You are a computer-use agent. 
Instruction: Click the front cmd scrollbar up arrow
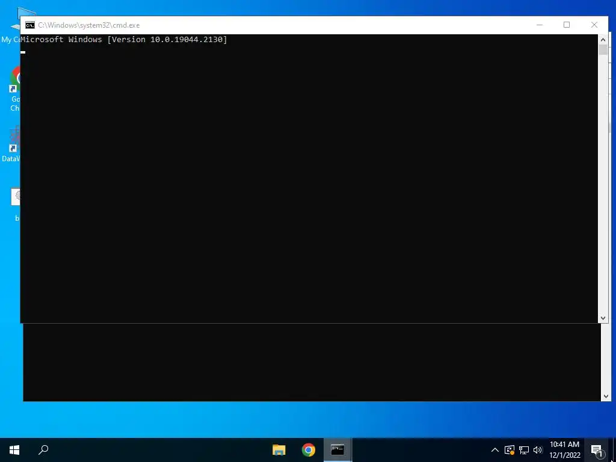603,39
